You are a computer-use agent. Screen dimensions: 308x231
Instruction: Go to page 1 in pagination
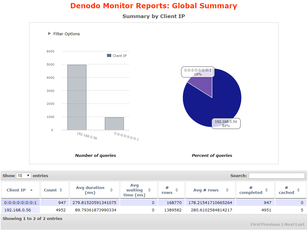[282, 224]
